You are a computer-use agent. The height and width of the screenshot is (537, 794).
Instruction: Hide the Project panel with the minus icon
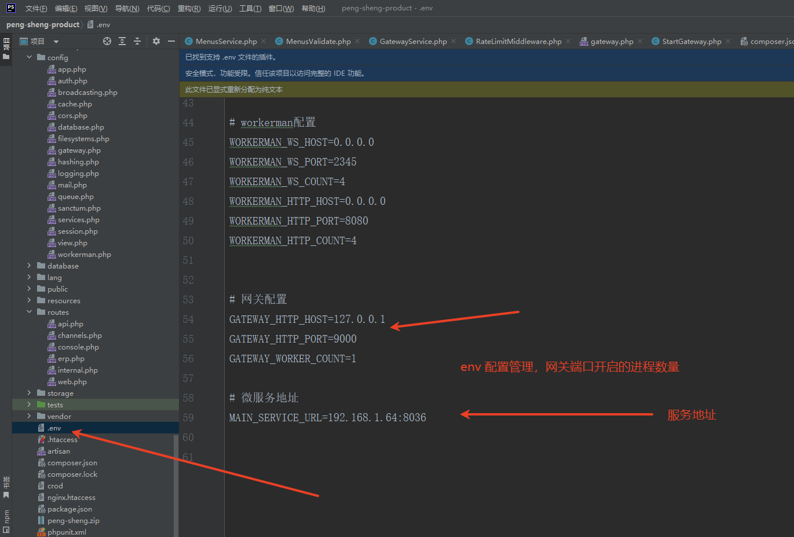click(171, 41)
